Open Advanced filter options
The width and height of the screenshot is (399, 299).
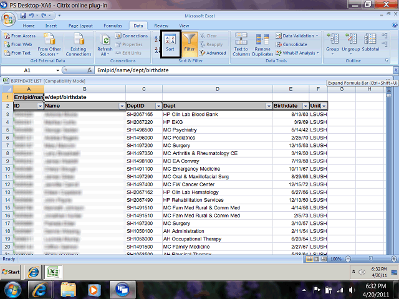pos(213,53)
